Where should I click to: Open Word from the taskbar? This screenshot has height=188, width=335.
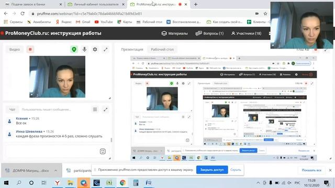click(x=149, y=183)
